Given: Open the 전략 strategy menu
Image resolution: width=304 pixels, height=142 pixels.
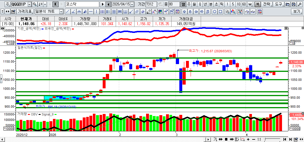Looking at the screenshot, I should (x=267, y=4).
